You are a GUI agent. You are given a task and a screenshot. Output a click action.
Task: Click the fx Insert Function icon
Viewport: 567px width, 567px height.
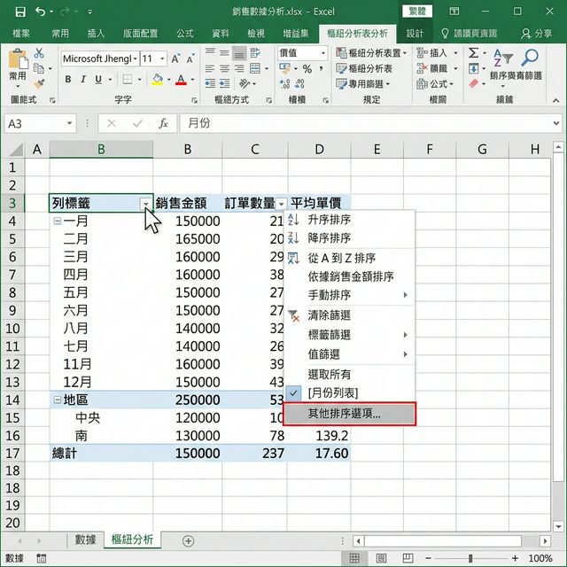(163, 124)
